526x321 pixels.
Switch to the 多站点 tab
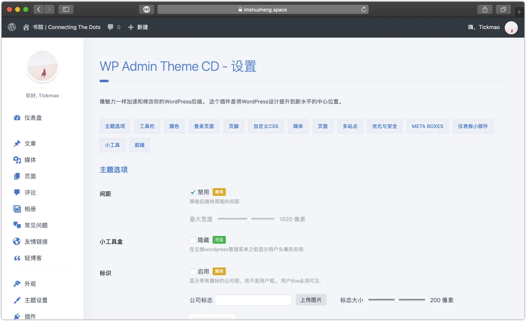(350, 126)
